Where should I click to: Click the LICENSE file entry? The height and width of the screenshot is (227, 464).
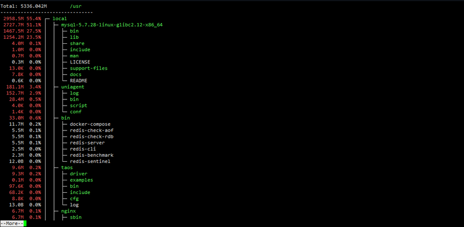click(80, 62)
